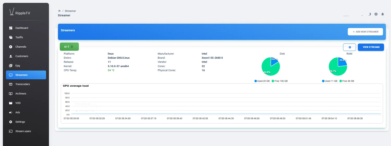Go to the VOD page
This screenshot has width=391, height=146.
click(x=26, y=103)
